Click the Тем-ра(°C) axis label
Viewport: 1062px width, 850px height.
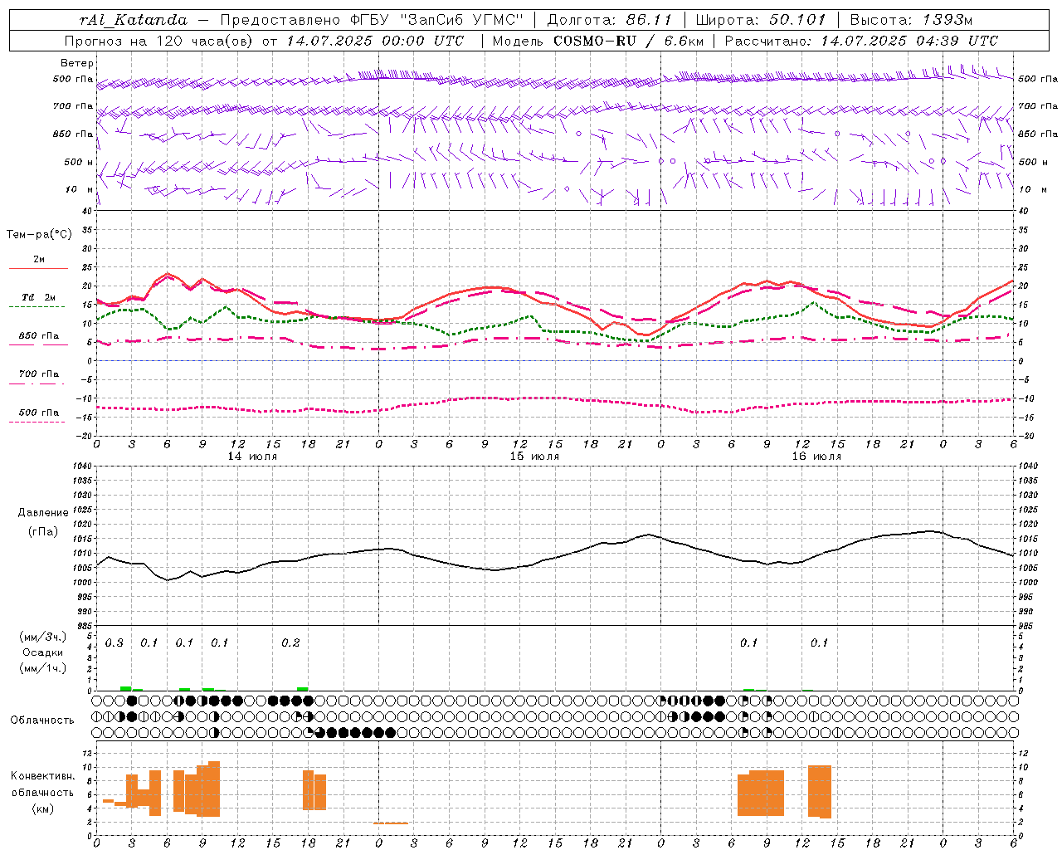pos(39,235)
